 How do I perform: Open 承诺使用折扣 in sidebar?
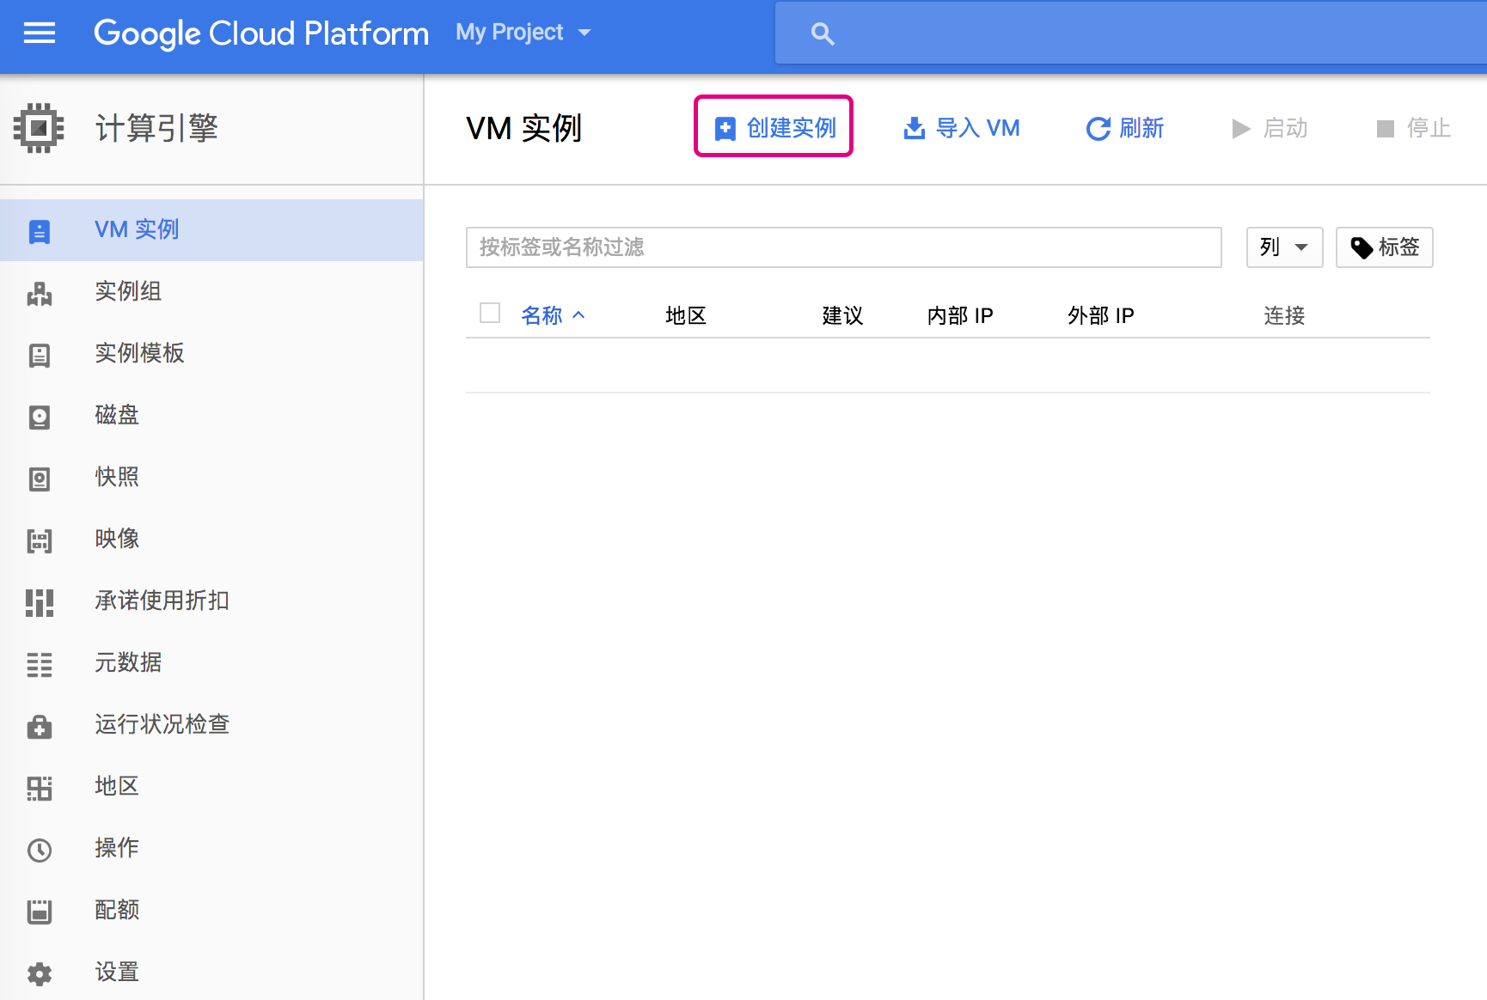(x=211, y=601)
